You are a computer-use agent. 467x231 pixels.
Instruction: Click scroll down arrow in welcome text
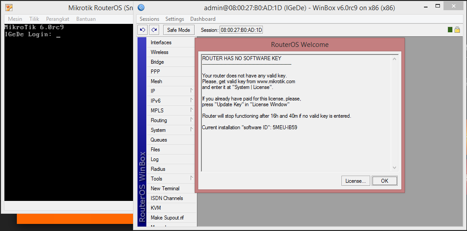[395, 168]
